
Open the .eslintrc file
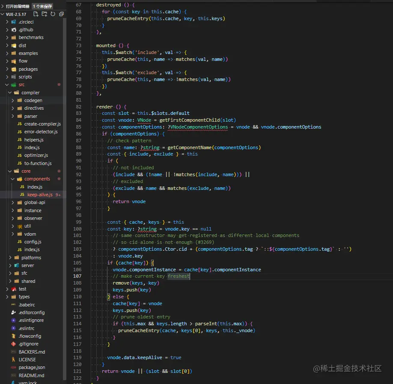point(26,329)
